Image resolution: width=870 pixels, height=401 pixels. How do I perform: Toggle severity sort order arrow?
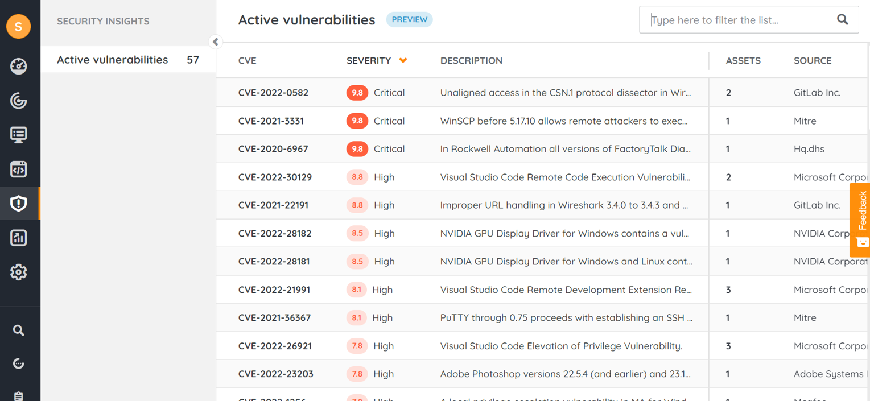pos(403,60)
